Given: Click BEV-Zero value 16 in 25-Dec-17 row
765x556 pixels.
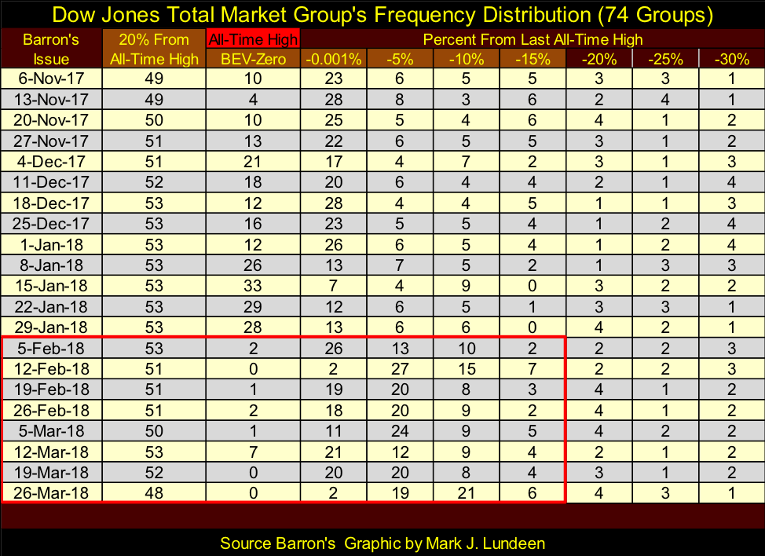Looking at the screenshot, I should click(253, 223).
